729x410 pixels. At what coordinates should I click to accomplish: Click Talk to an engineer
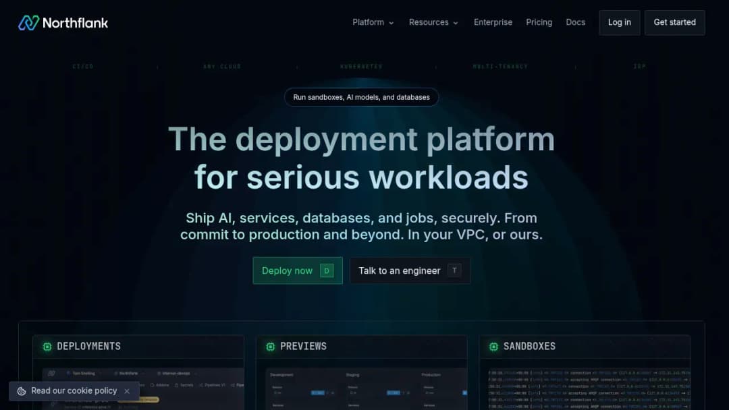coord(410,270)
